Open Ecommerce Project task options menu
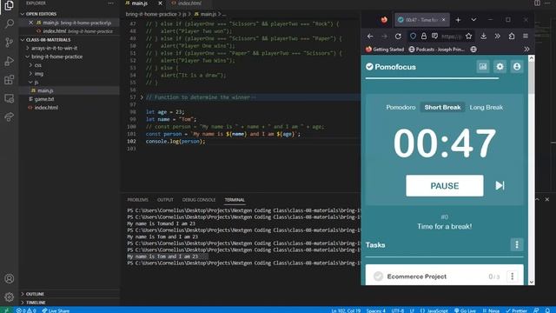The image size is (556, 313). [x=512, y=276]
